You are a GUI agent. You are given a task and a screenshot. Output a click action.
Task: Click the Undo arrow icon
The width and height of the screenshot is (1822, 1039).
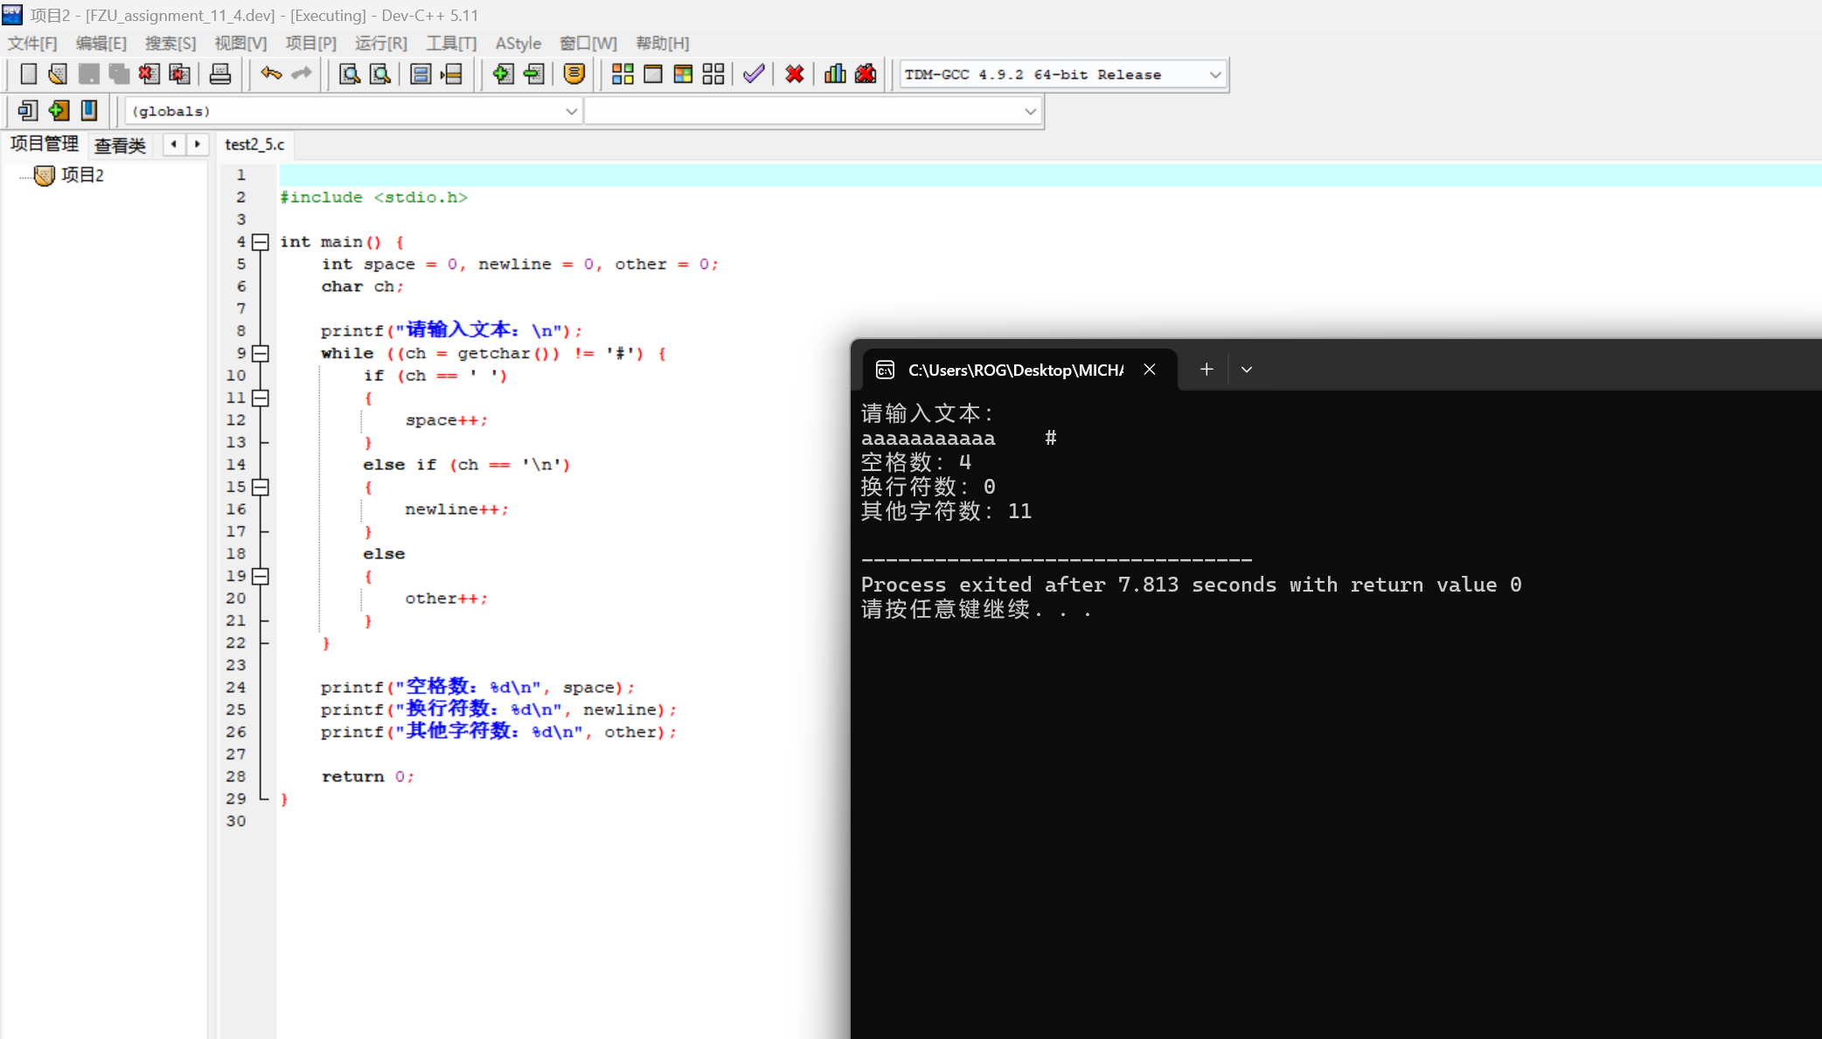(271, 74)
